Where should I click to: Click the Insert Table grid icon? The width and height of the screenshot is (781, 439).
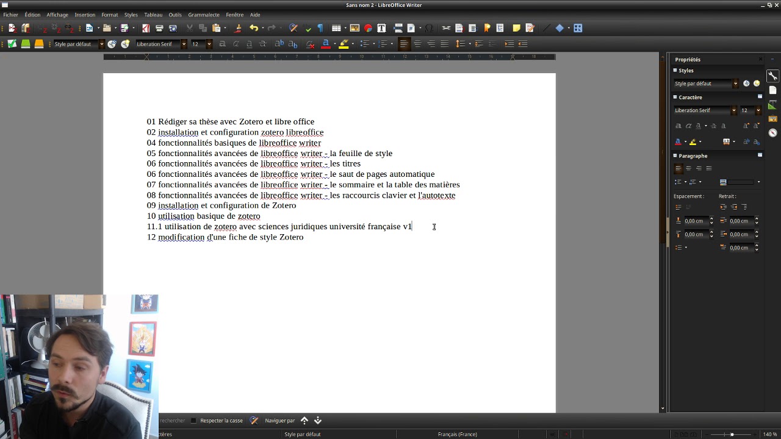coord(336,28)
